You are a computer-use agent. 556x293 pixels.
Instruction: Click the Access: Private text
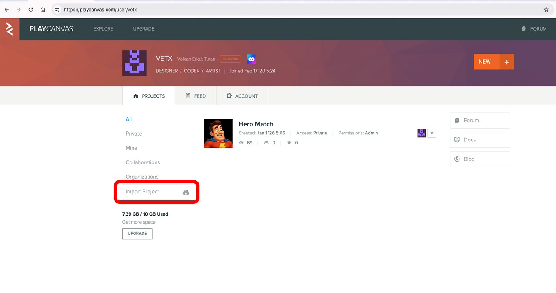(x=312, y=133)
